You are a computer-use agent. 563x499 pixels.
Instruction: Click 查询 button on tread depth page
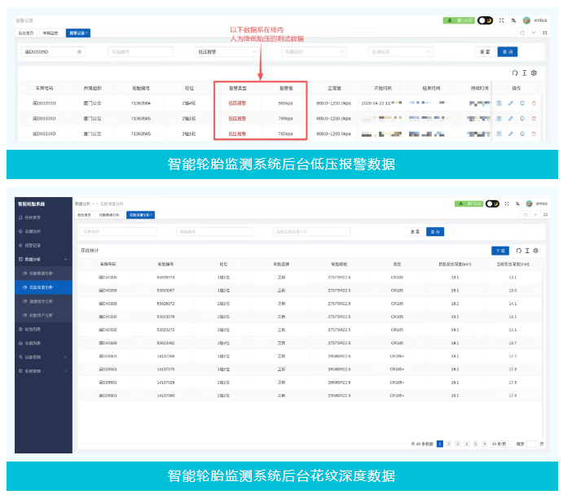tap(435, 232)
